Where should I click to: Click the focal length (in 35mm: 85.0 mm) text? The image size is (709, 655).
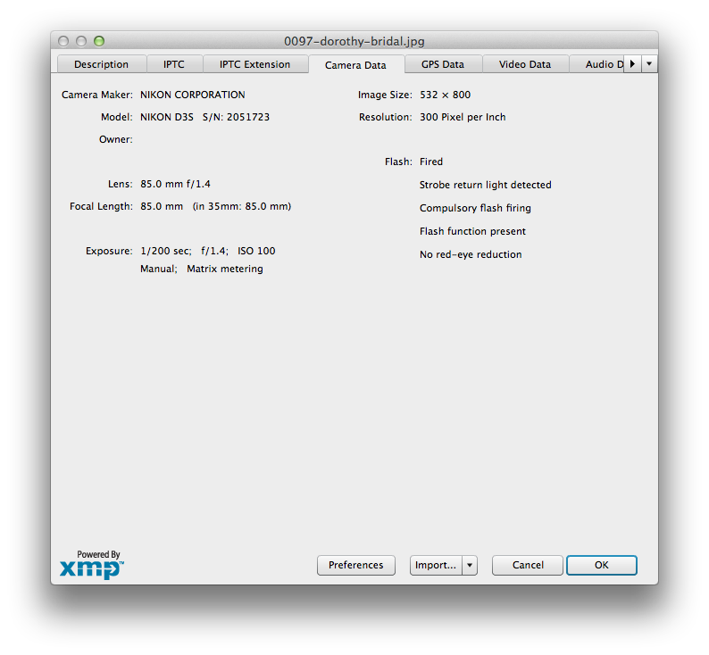point(242,206)
